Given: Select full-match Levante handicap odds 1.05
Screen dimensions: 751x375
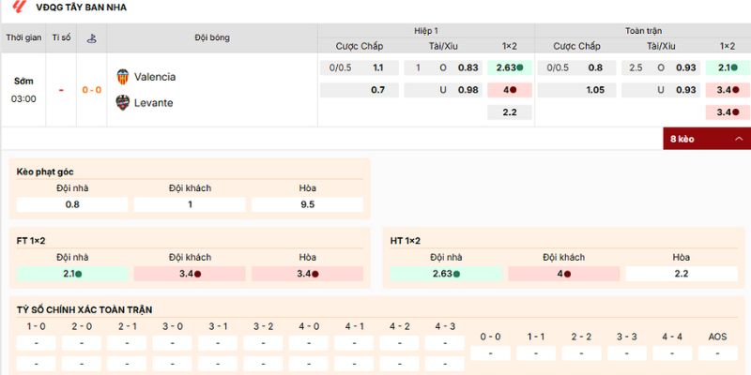Looking at the screenshot, I should point(595,90).
